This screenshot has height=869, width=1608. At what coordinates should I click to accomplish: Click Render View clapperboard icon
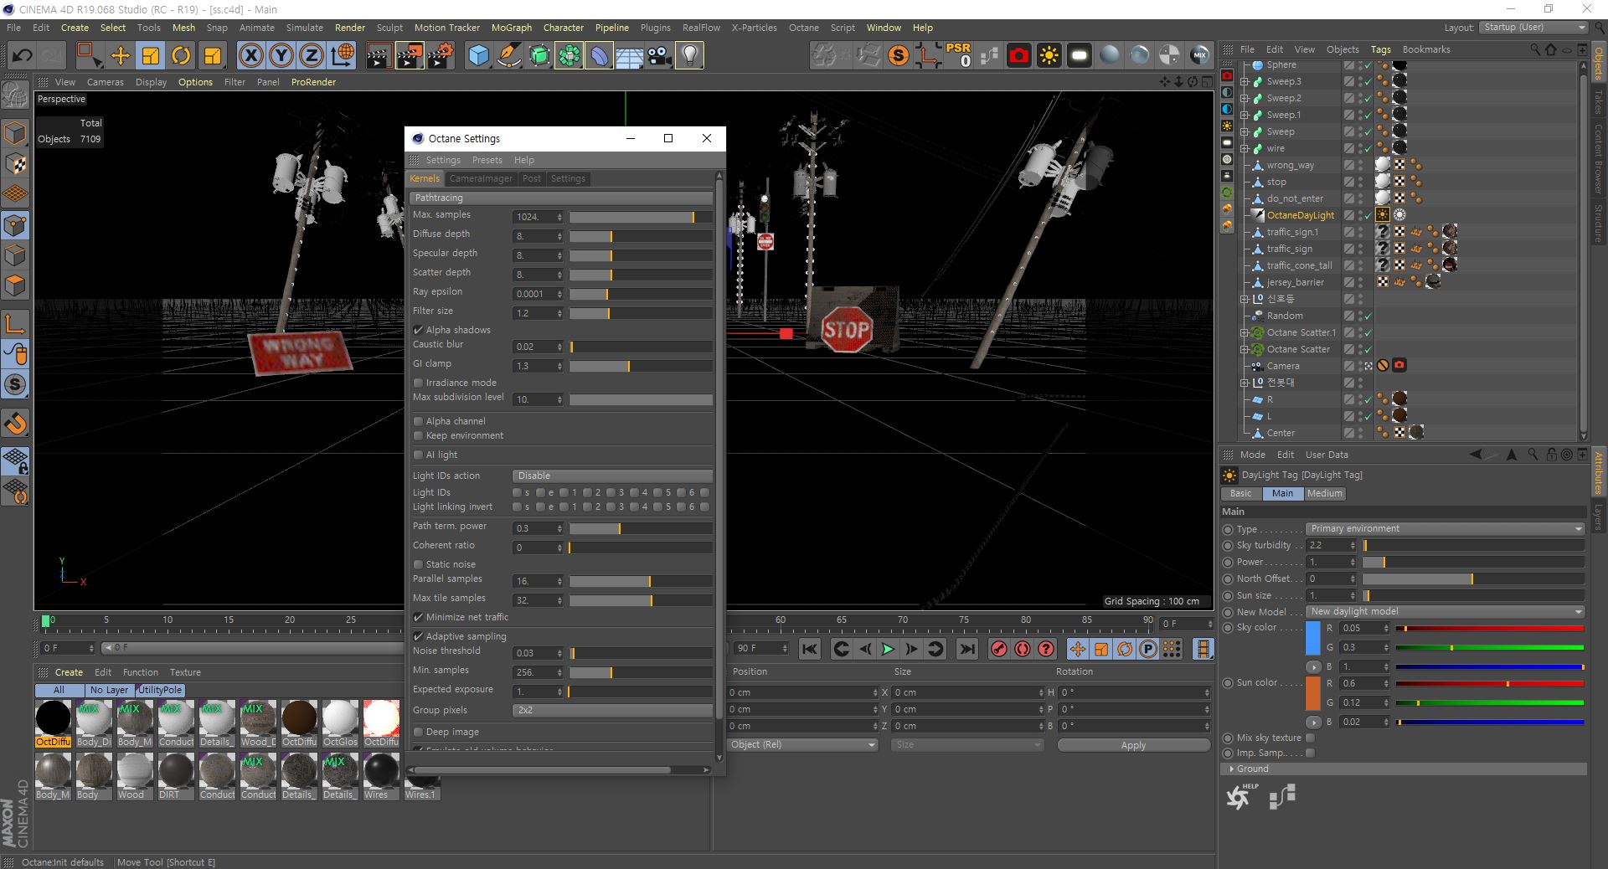pos(379,56)
